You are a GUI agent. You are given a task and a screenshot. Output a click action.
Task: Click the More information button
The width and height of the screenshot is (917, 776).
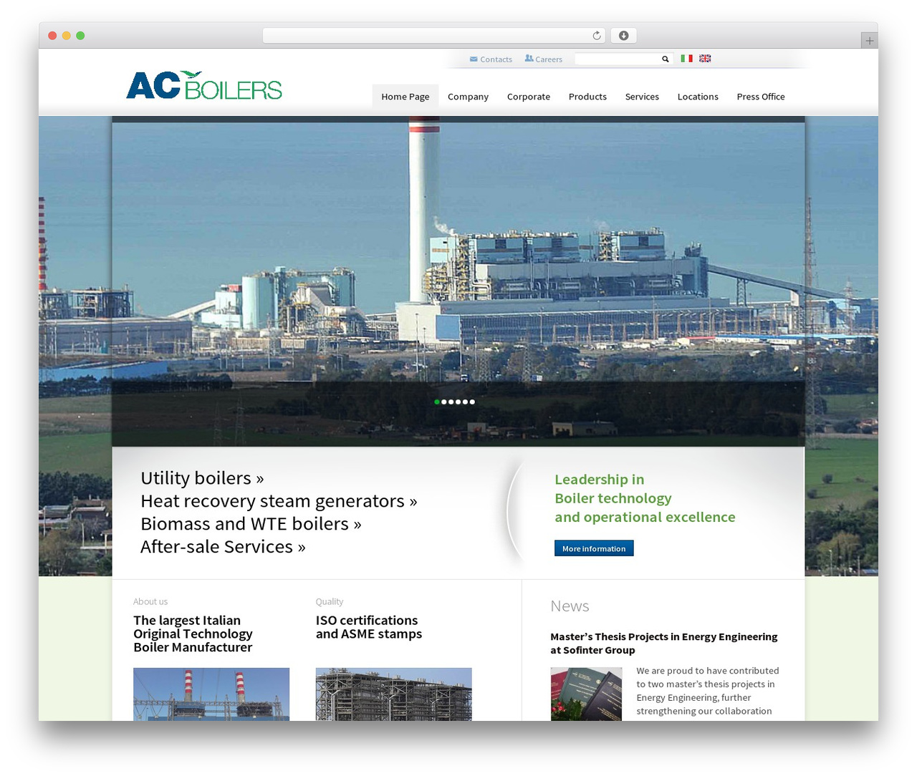pyautogui.click(x=594, y=548)
